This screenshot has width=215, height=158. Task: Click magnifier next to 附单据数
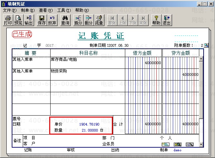point(206,45)
